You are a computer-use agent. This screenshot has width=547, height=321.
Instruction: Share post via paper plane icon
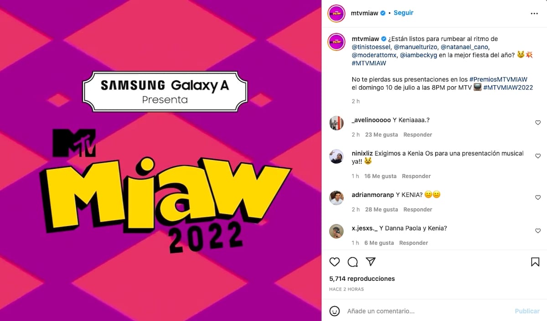(x=371, y=262)
